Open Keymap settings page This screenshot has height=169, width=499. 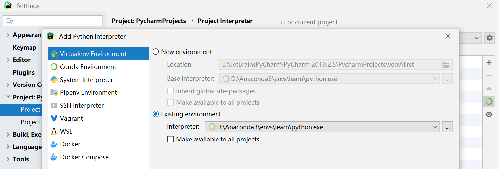pos(24,48)
